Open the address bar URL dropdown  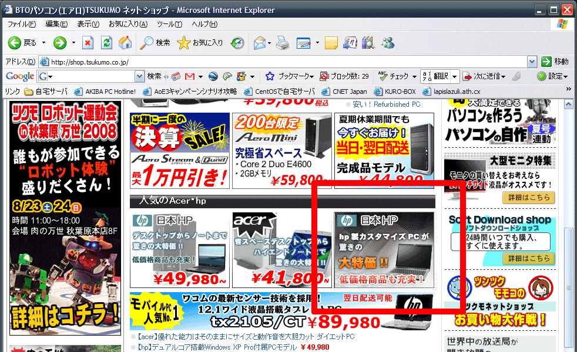click(x=532, y=62)
